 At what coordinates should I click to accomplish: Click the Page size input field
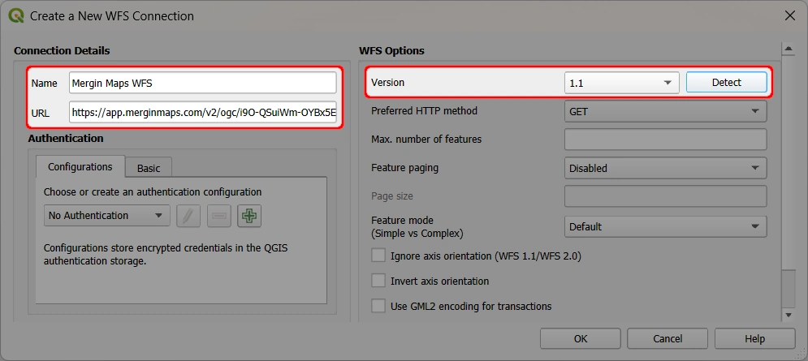(x=665, y=196)
